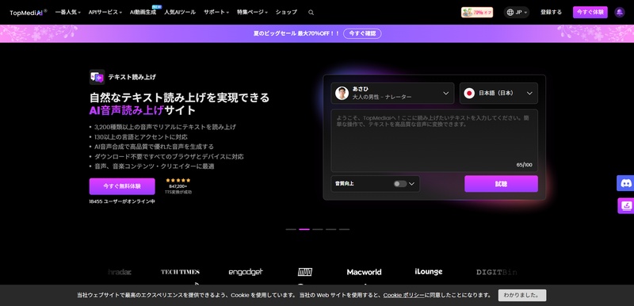Click the MUO logo
The height and width of the screenshot is (306, 634).
305,272
